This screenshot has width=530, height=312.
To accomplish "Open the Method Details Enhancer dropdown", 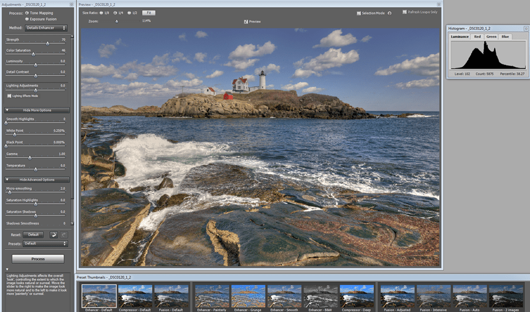I will click(x=46, y=28).
